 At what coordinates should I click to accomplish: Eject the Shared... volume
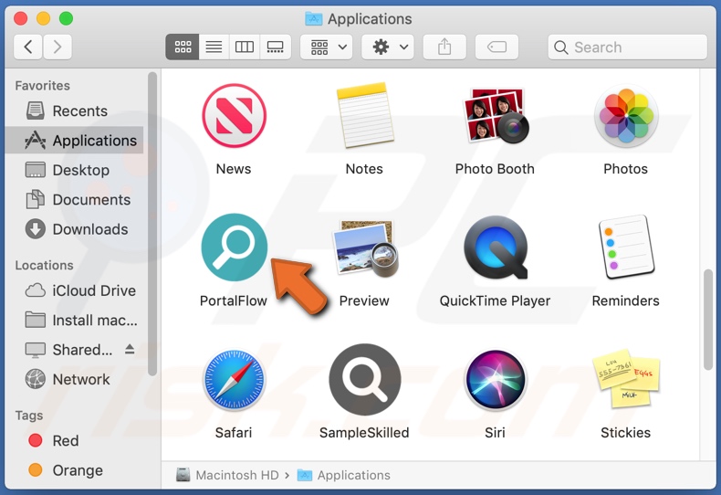[x=130, y=350]
